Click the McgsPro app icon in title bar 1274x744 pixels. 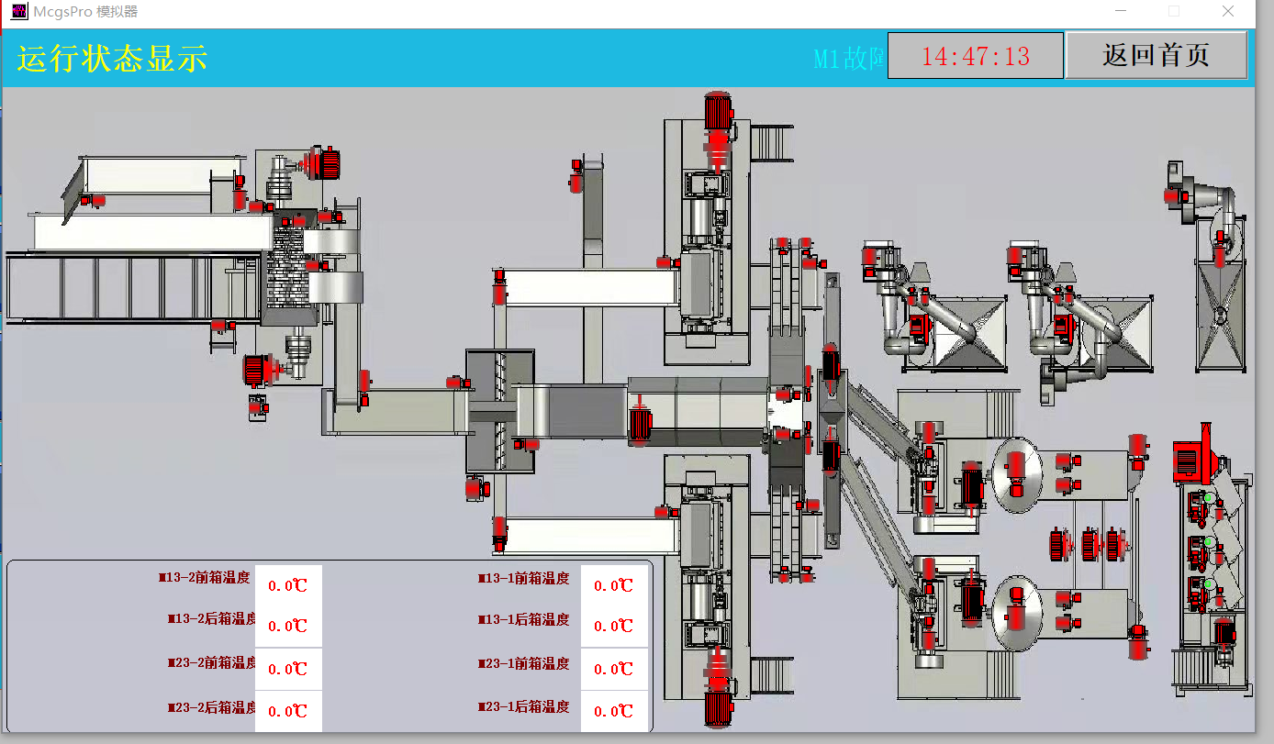pos(18,12)
